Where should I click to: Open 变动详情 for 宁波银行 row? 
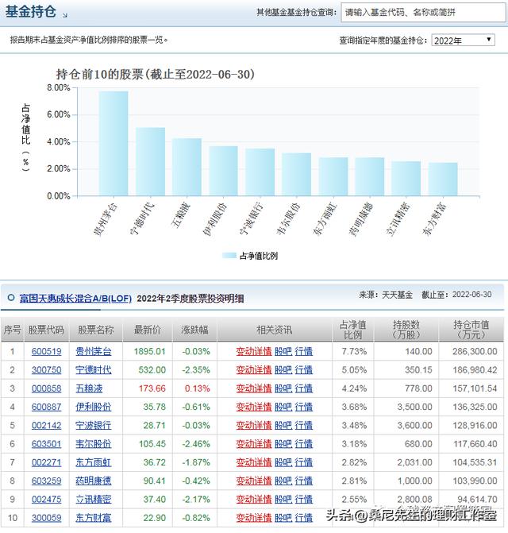[254, 426]
